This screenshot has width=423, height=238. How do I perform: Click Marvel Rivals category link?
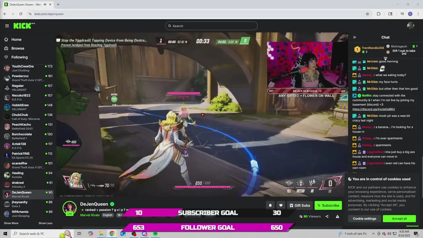(90, 215)
